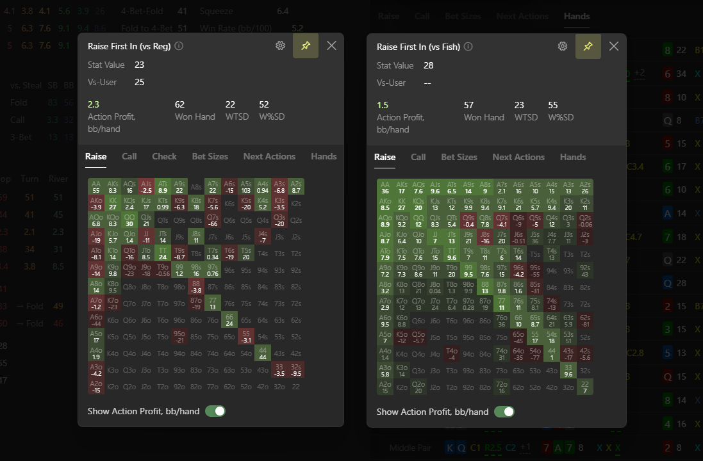Select the 62s red cell in vs Fish matrix
Screen dimensions: 703x461
[585, 321]
